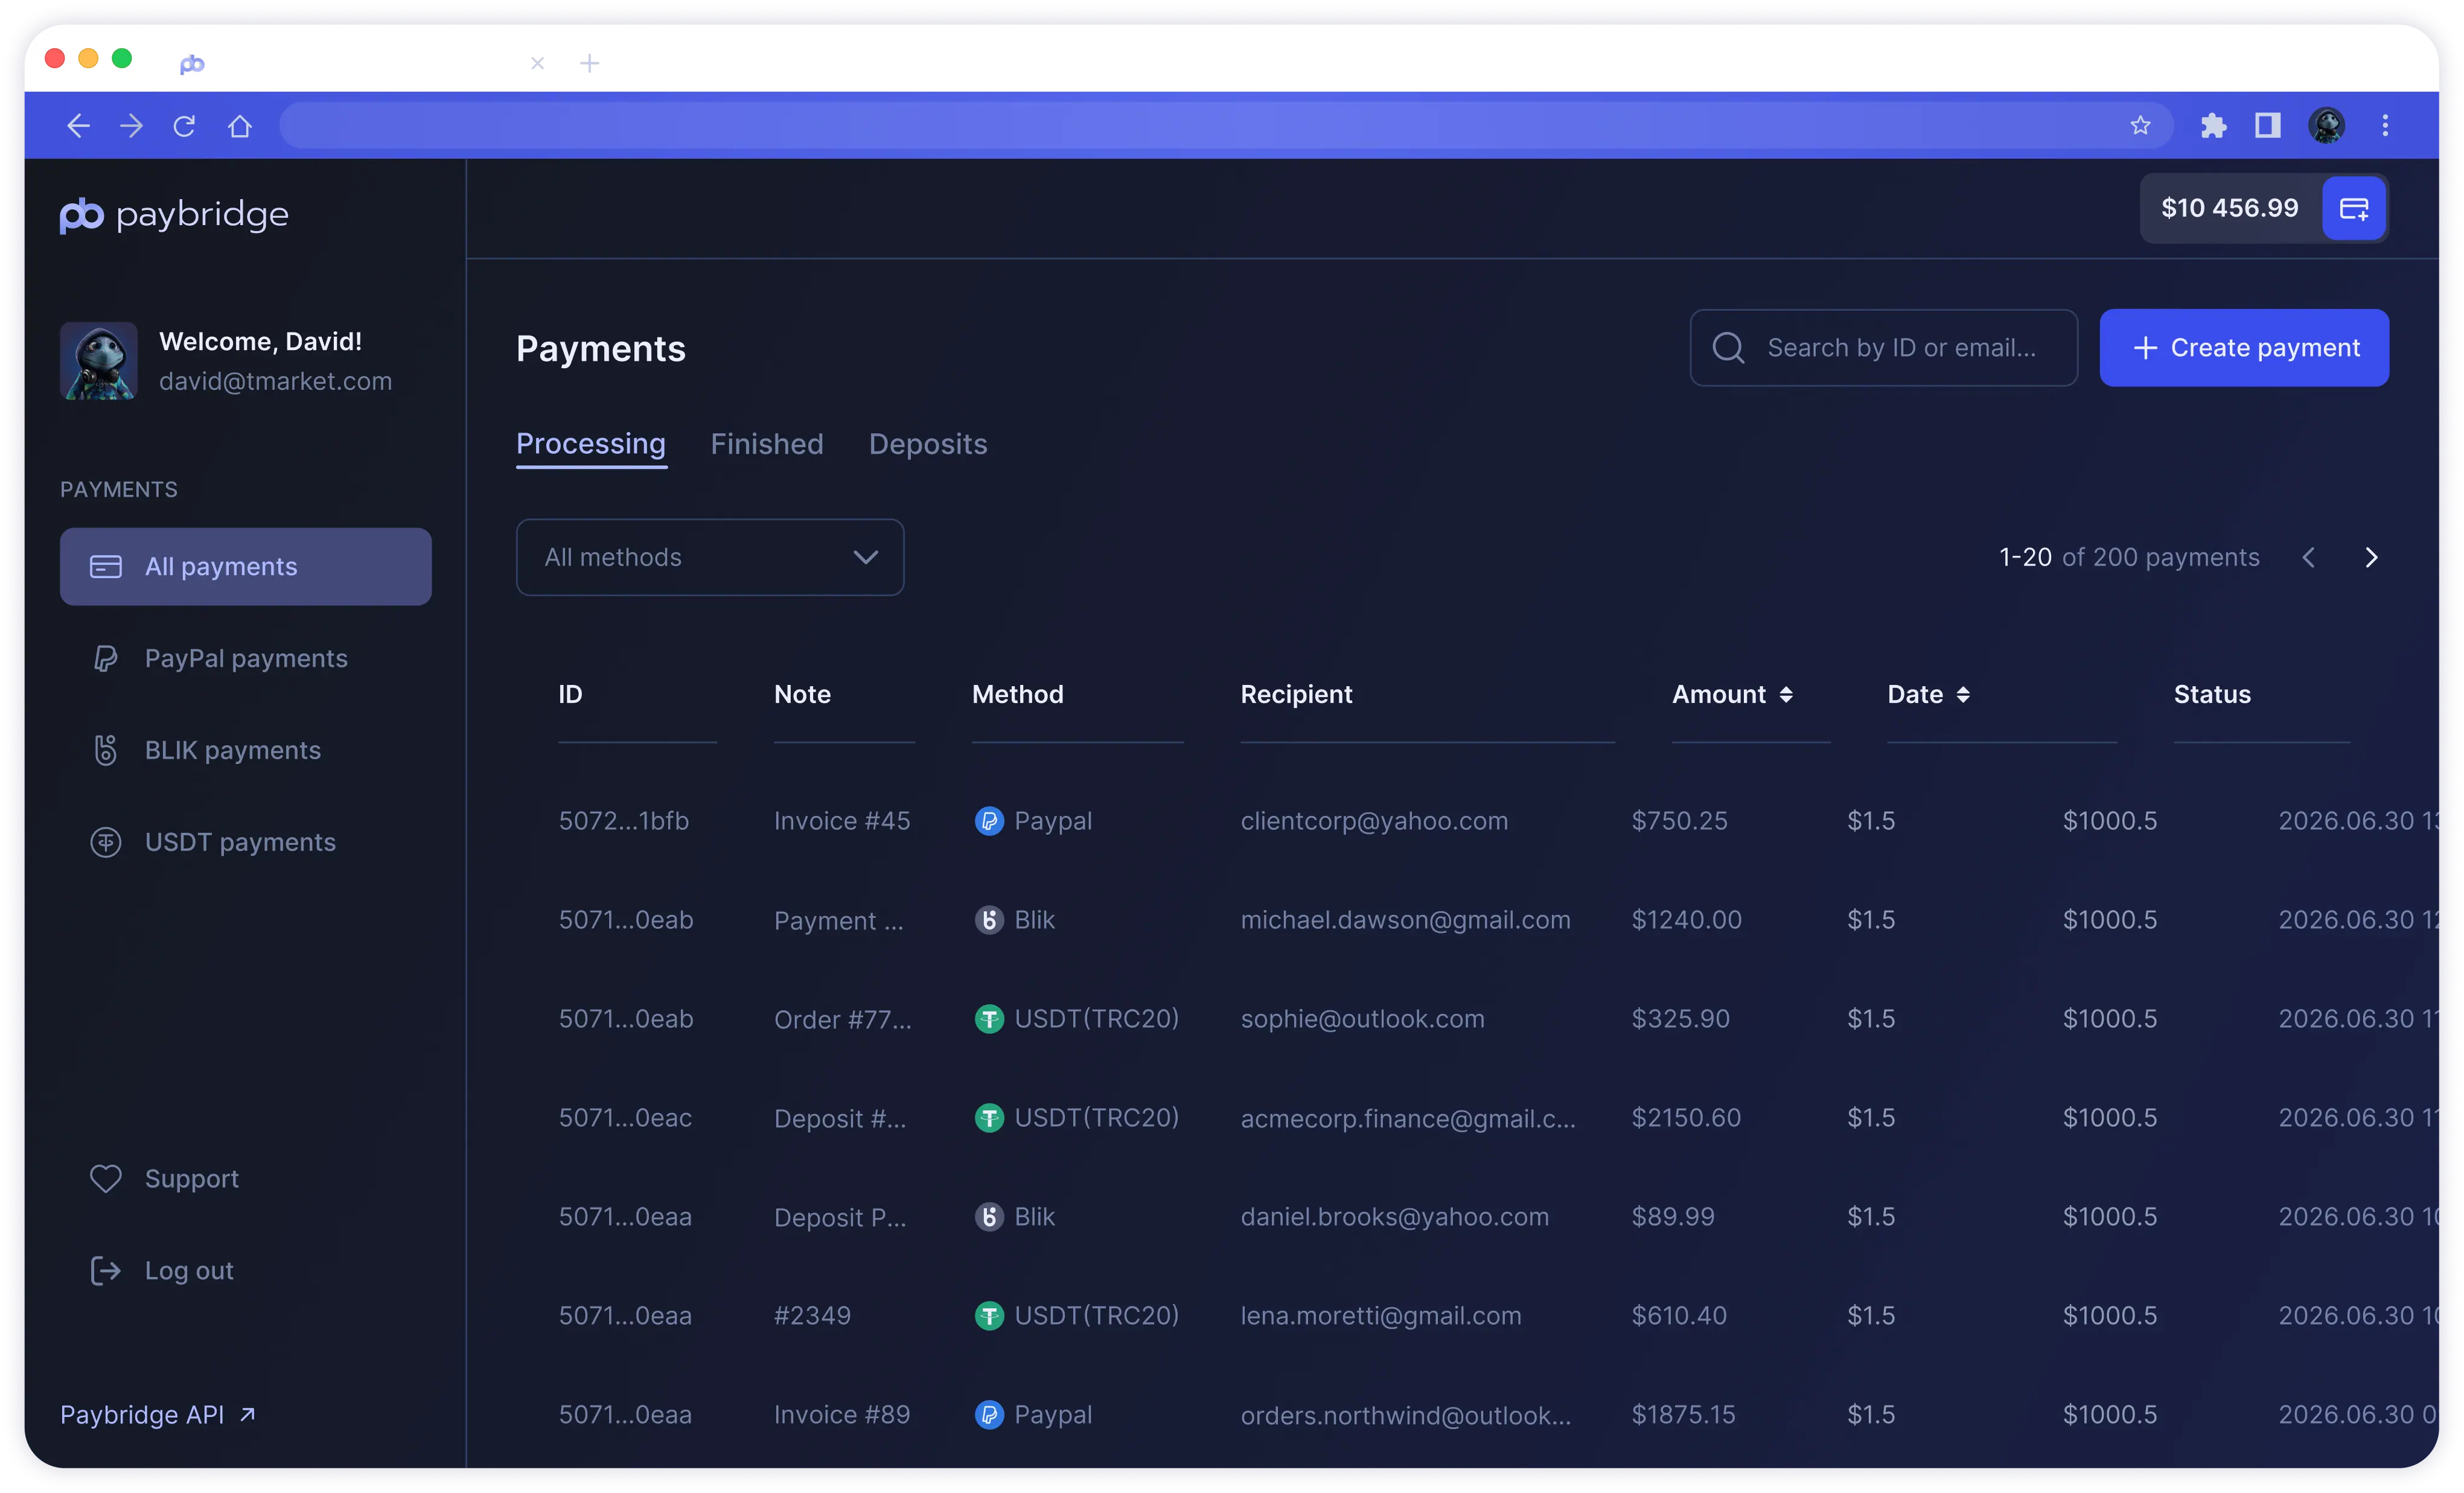Image resolution: width=2464 pixels, height=1493 pixels.
Task: Click the USDT icon in acmecorp.finance row
Action: (x=988, y=1118)
